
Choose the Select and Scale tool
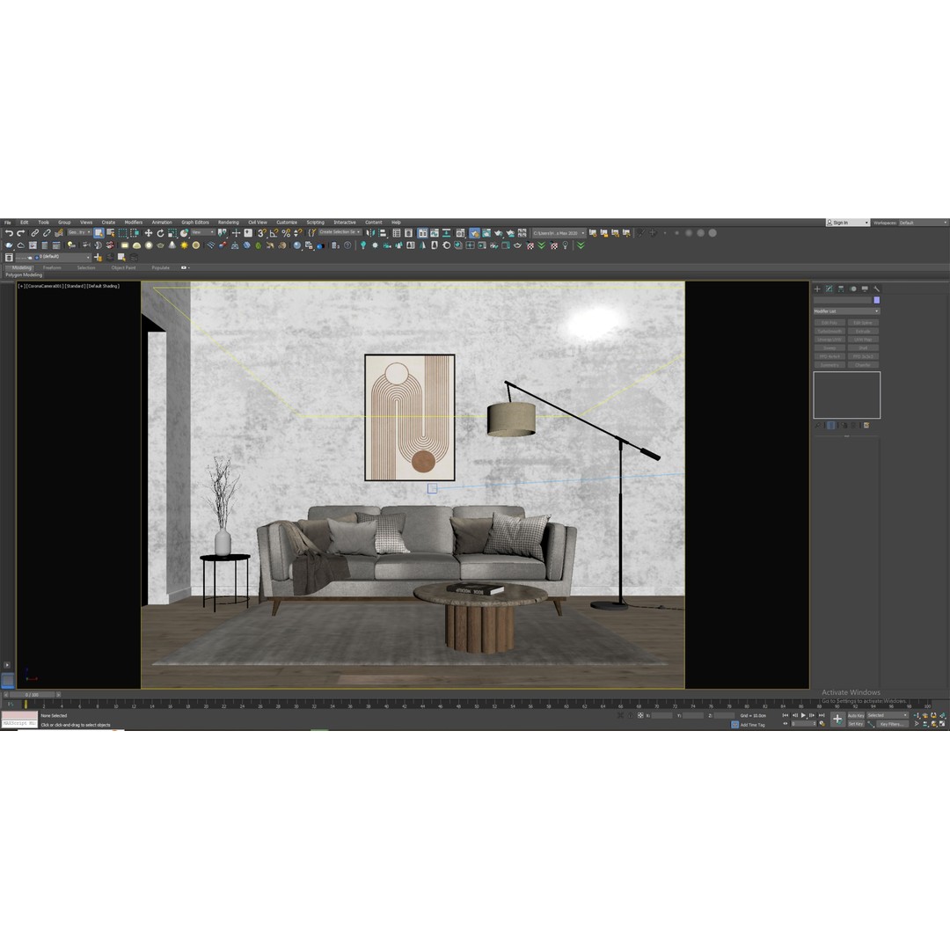[172, 232]
